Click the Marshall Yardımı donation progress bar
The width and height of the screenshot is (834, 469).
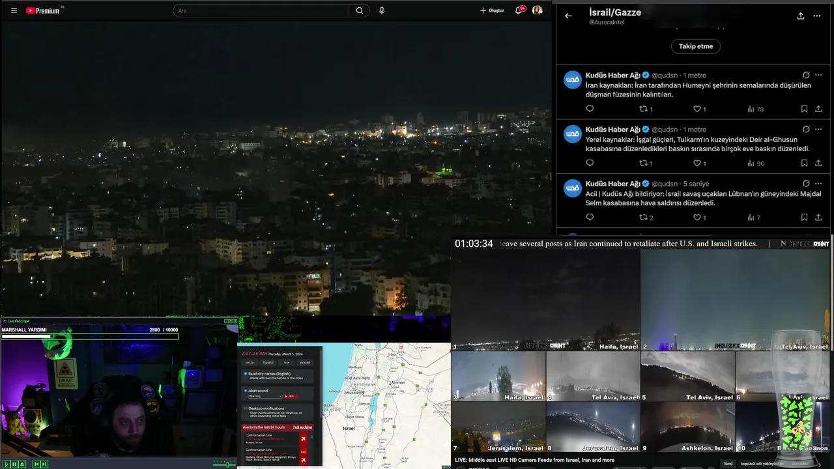(90, 337)
